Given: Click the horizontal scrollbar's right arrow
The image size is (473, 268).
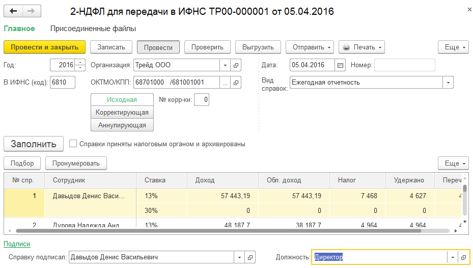Looking at the screenshot, I should click(x=456, y=231).
